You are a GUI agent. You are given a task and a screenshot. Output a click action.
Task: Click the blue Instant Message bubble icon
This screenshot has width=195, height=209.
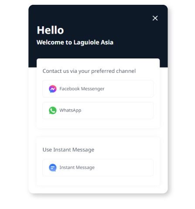coord(53,168)
